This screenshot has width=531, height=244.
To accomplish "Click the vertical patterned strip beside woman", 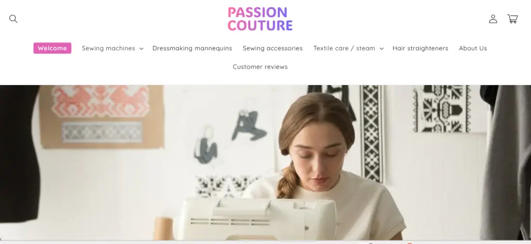I will (372, 134).
